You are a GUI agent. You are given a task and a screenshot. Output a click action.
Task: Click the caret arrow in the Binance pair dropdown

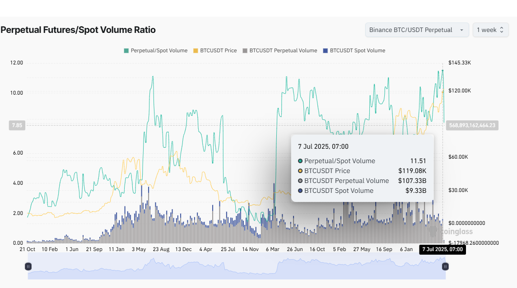tap(461, 30)
